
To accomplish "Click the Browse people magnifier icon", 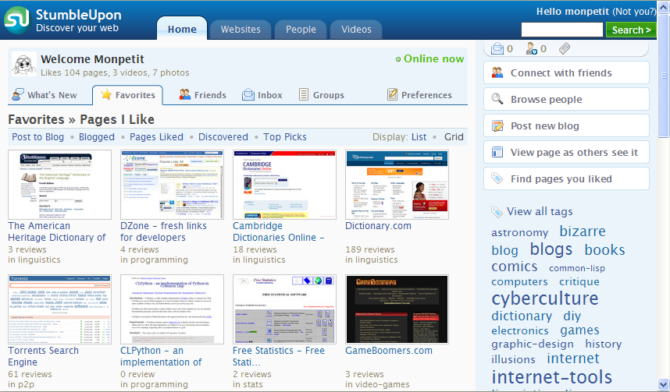I will 497,99.
